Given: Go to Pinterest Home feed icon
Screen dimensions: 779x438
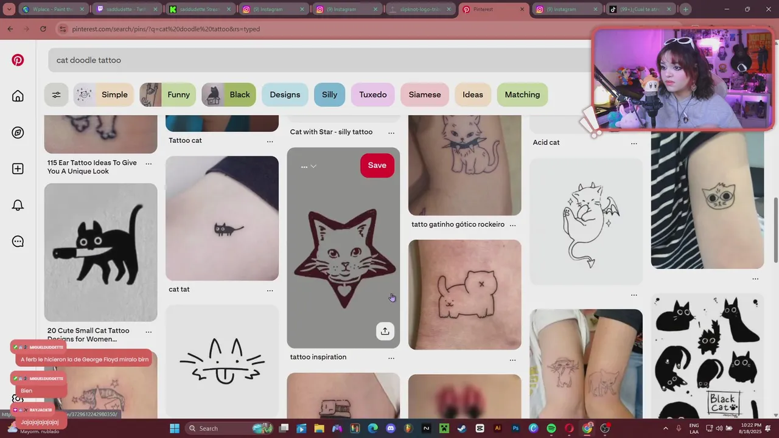Looking at the screenshot, I should [x=18, y=96].
